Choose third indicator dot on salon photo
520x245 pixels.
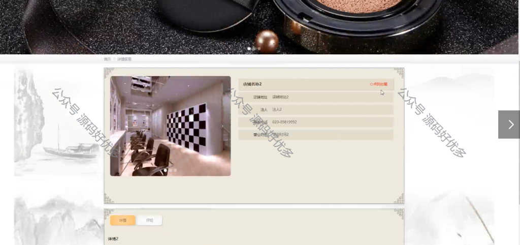coord(175,170)
